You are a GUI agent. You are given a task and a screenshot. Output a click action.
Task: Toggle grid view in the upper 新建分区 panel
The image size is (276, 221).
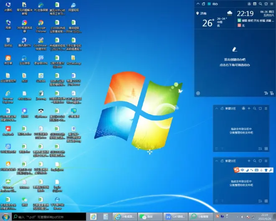click(x=266, y=148)
